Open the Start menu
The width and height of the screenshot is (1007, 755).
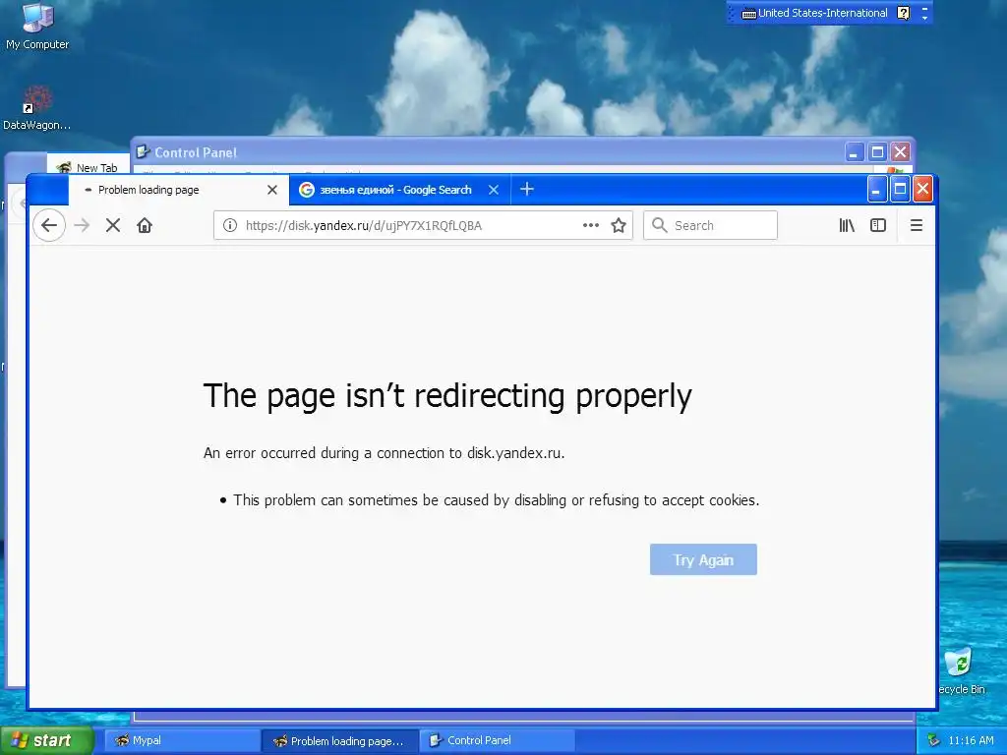(46, 740)
